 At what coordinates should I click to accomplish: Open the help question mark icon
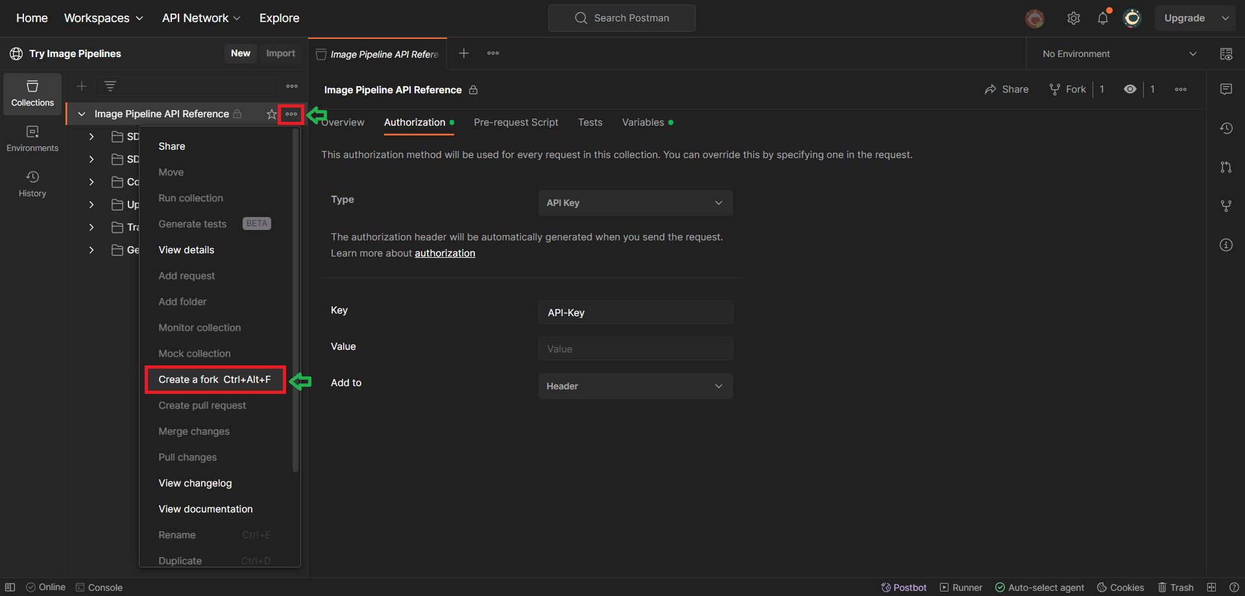1234,587
